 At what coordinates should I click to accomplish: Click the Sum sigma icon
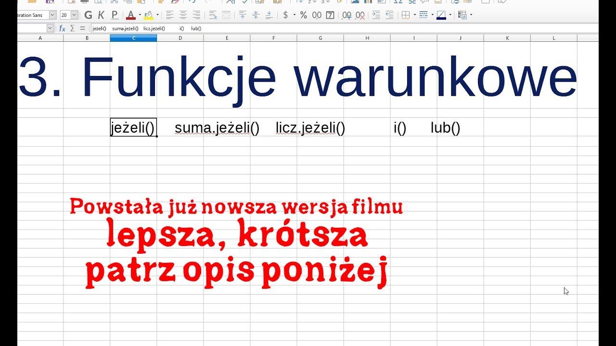coord(72,28)
